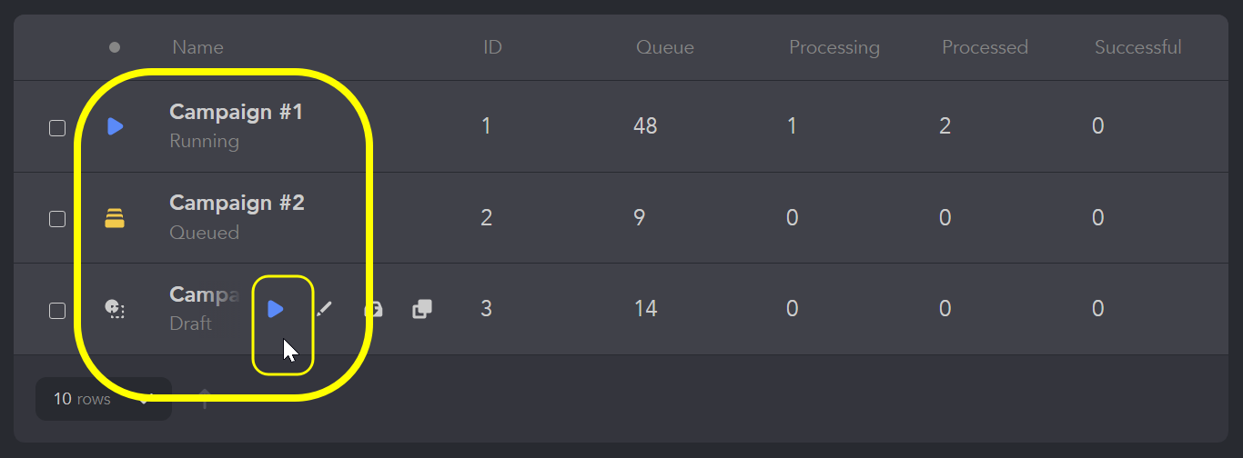Select the Campaign #2 row checkbox

pos(57,219)
